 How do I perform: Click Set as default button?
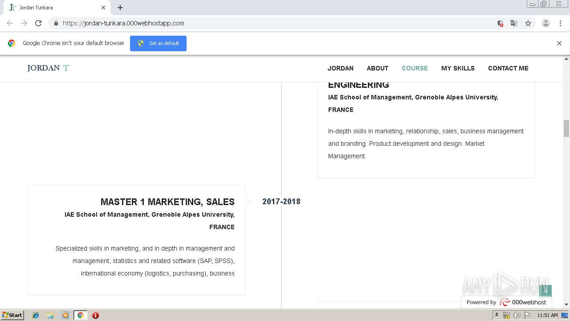[x=158, y=43]
